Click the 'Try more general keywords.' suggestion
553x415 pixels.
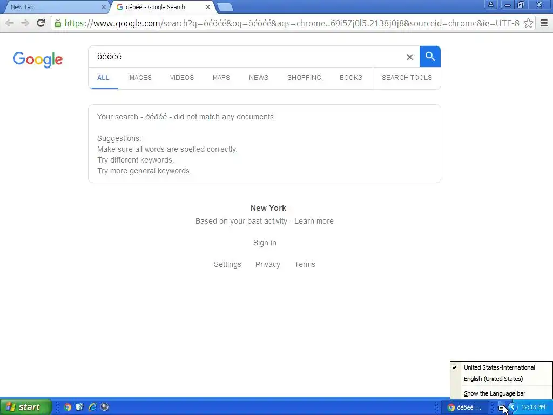point(144,171)
